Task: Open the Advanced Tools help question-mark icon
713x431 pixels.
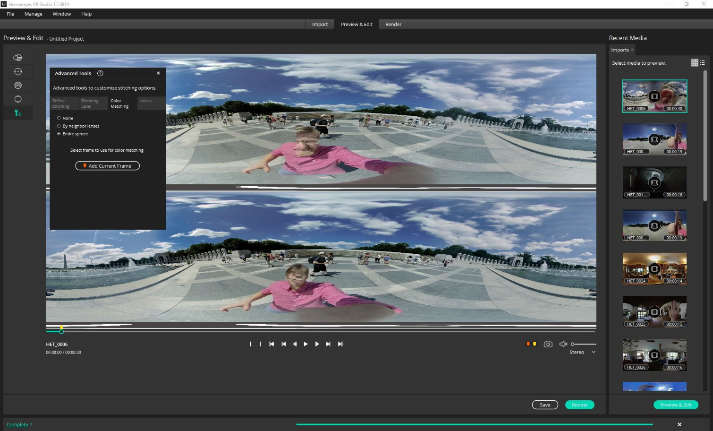Action: 100,73
